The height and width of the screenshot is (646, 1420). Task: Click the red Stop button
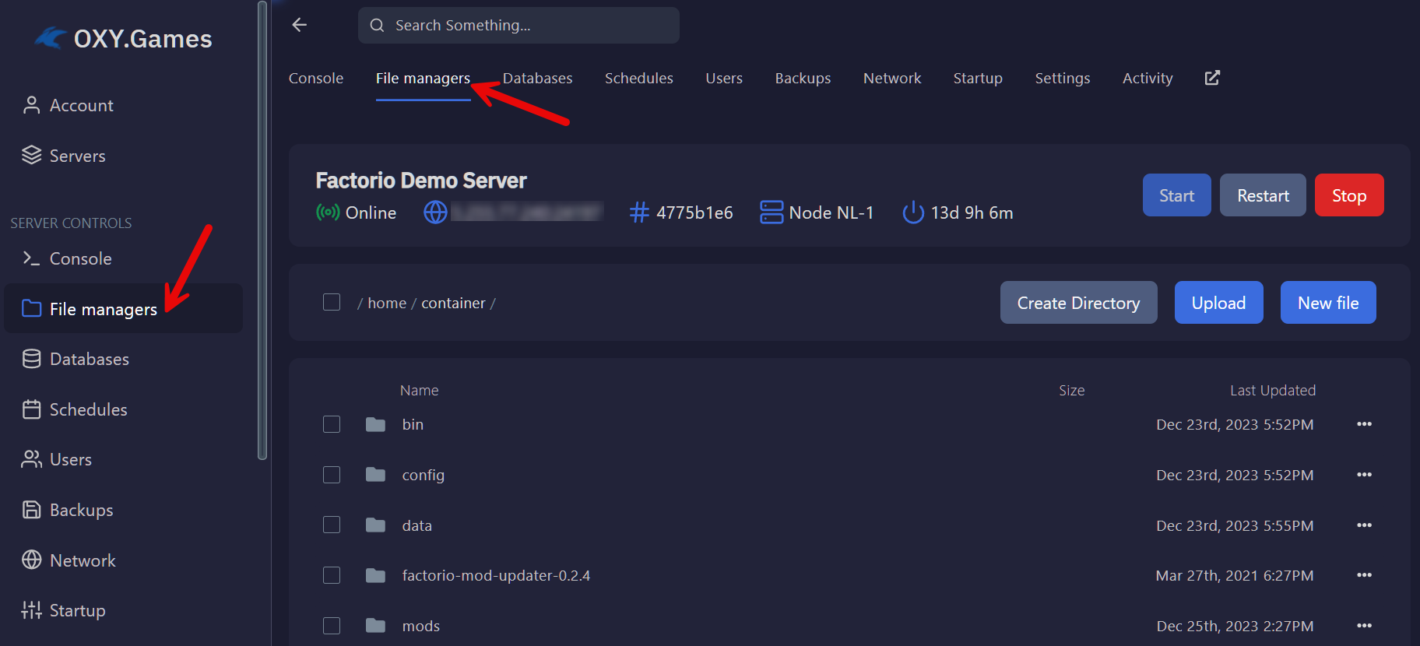(1349, 195)
